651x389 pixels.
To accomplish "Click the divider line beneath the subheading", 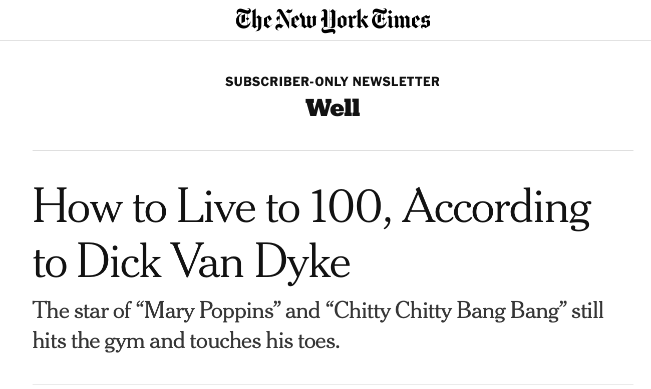I will tap(333, 384).
